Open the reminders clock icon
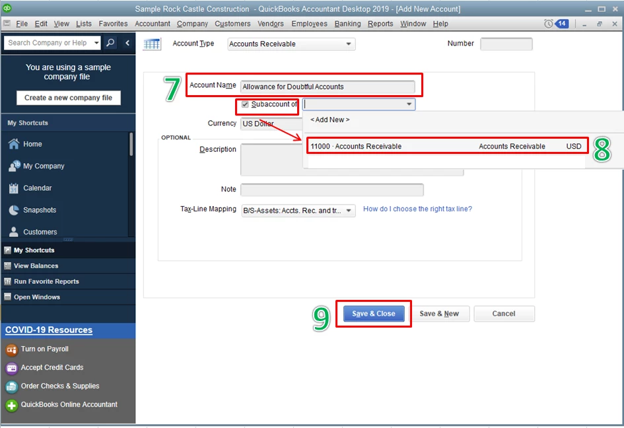This screenshot has width=624, height=428. coord(548,24)
